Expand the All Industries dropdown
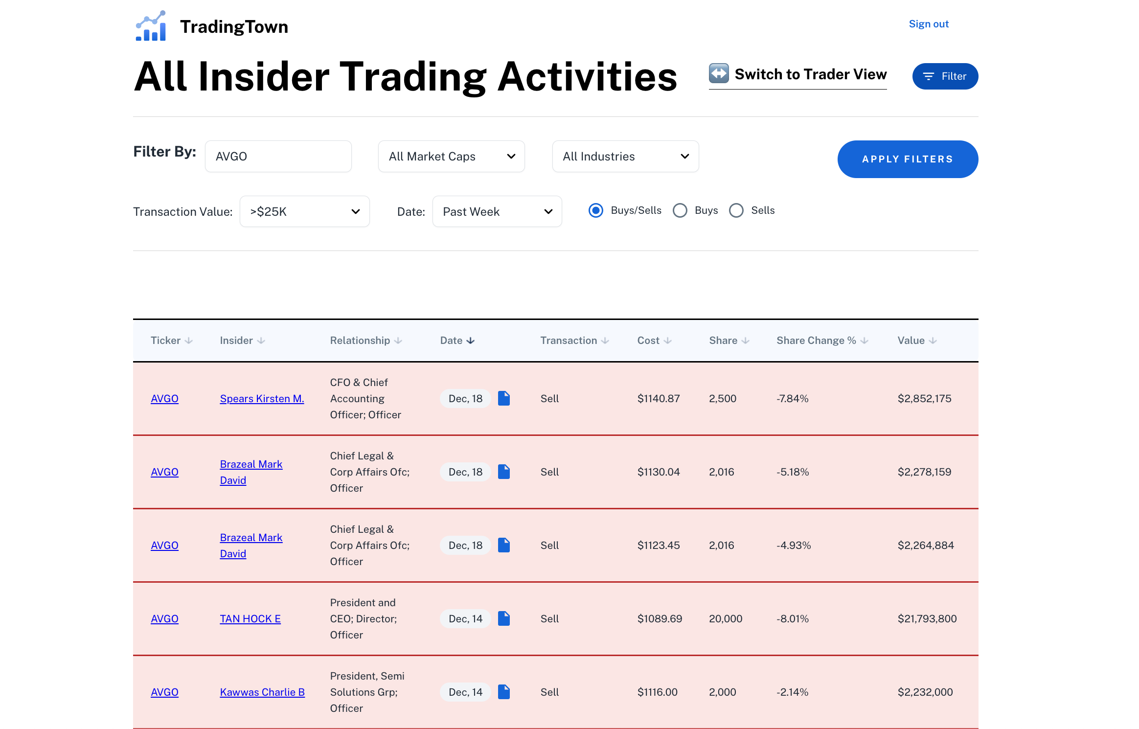 pos(625,157)
